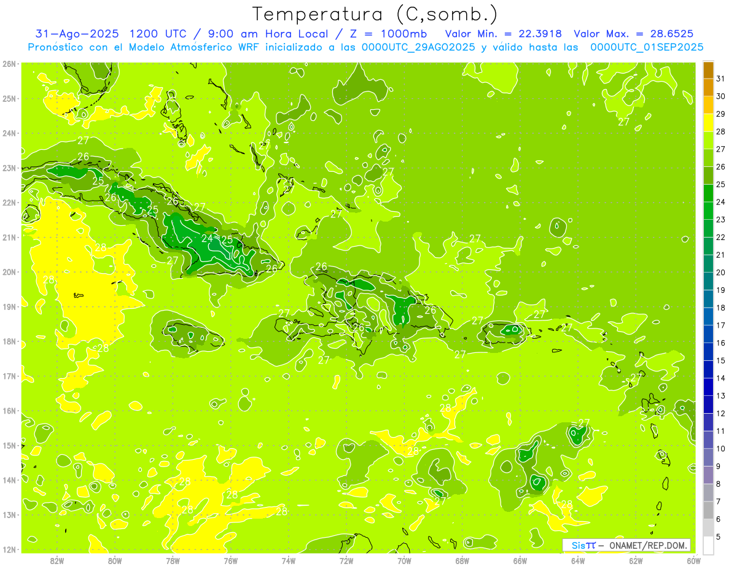The image size is (737, 569).
Task: Click the "Valor Min. = 22.3918" text
Action: tap(504, 34)
